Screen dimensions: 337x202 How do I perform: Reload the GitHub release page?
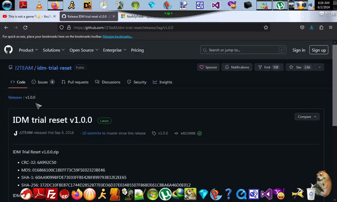coord(25,27)
